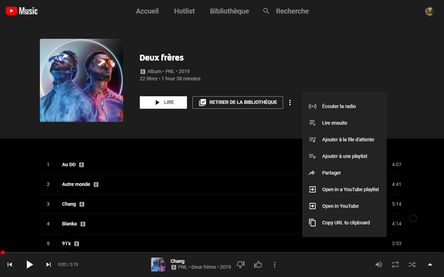Click the 4:07 duration of Au DD
Viewport: 444px width, 277px height.
pos(396,165)
